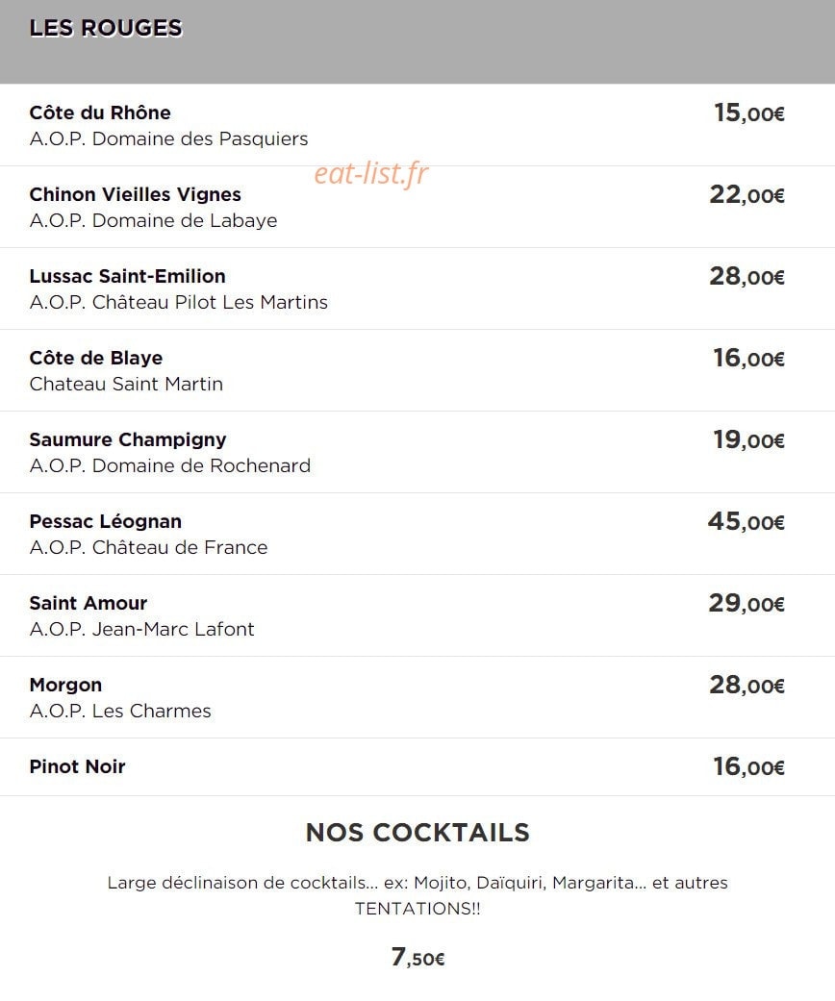Viewport: 835px width, 1001px height.
Task: Select the Château Pilot Les Martins subtitle
Action: (x=179, y=303)
